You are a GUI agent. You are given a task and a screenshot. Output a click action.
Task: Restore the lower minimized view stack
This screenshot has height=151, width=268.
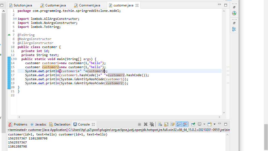pos(234,23)
